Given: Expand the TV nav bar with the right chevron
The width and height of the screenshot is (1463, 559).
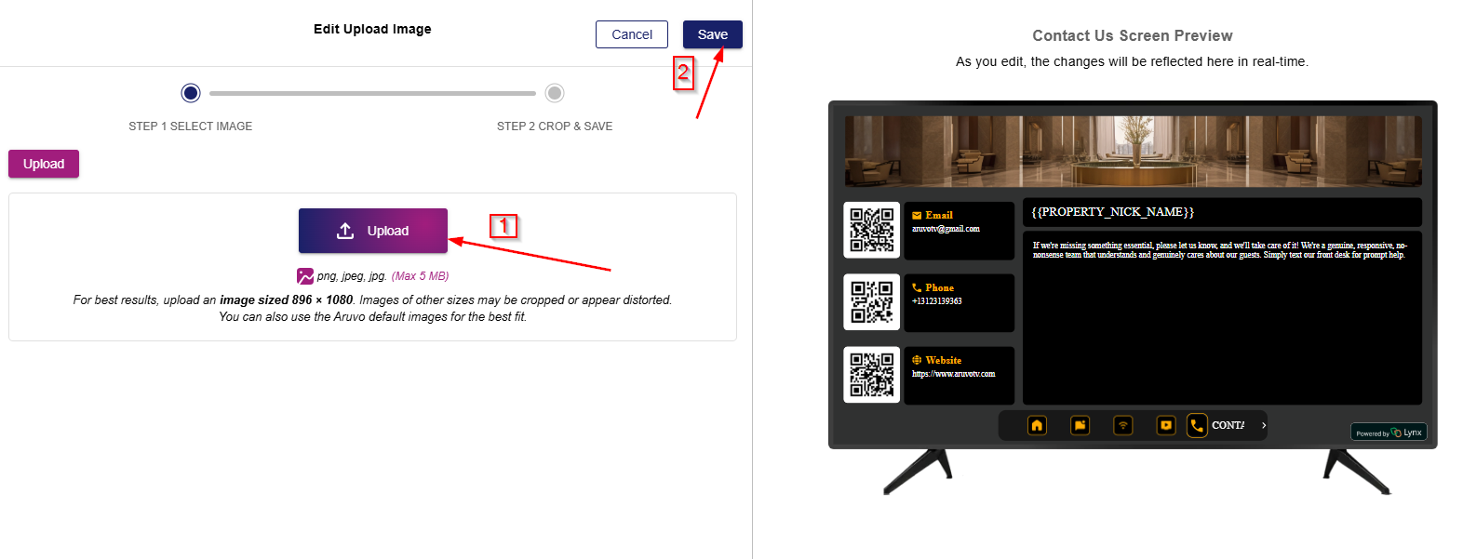Looking at the screenshot, I should coord(1263,425).
